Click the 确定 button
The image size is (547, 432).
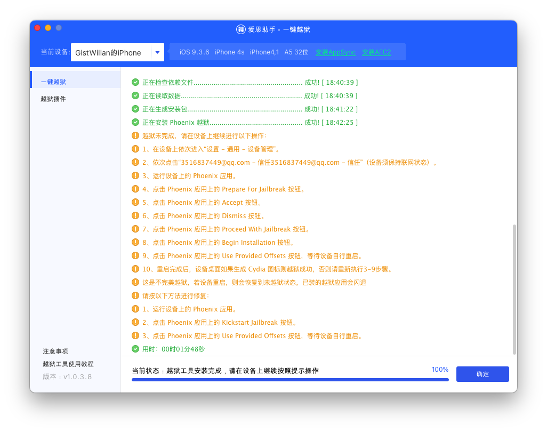(482, 374)
